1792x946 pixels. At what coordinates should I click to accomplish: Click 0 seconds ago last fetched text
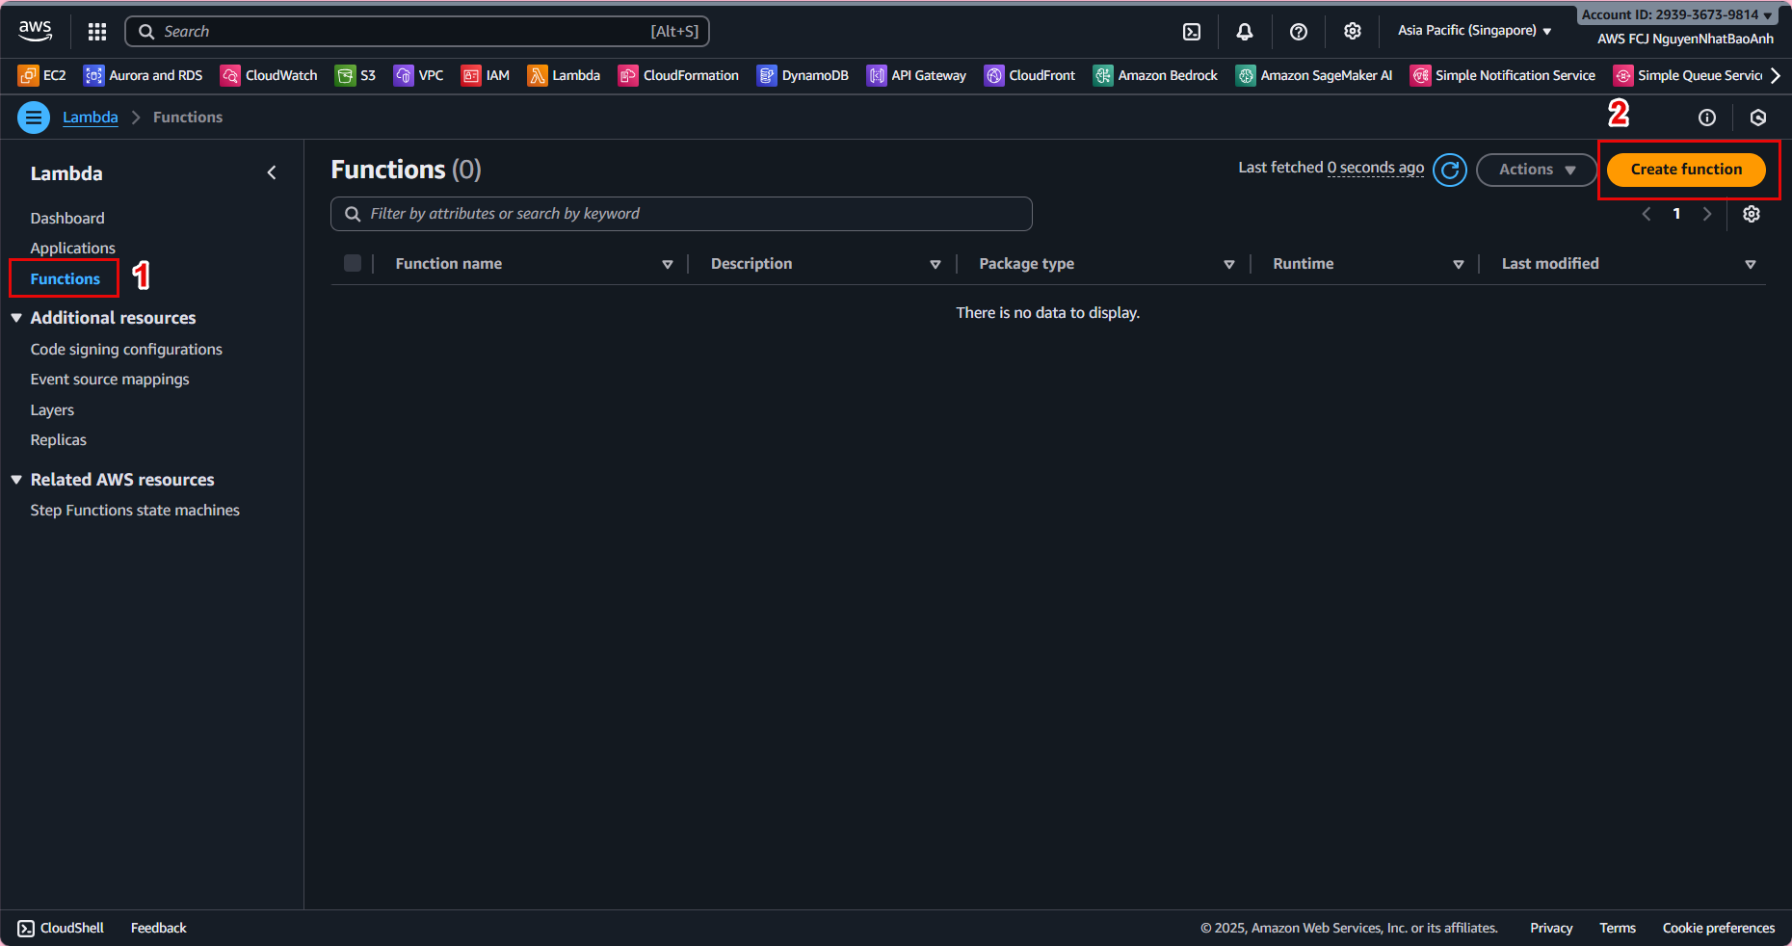pyautogui.click(x=1376, y=168)
